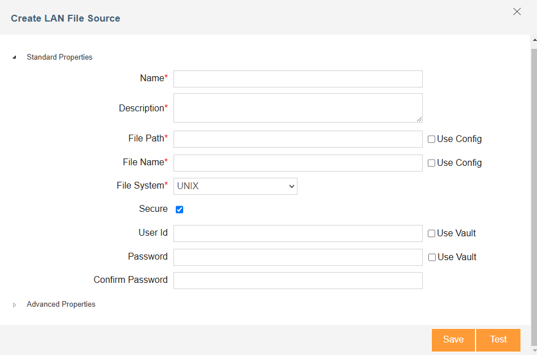The width and height of the screenshot is (537, 355).
Task: Click the Advanced Properties heading text
Action: [x=61, y=304]
